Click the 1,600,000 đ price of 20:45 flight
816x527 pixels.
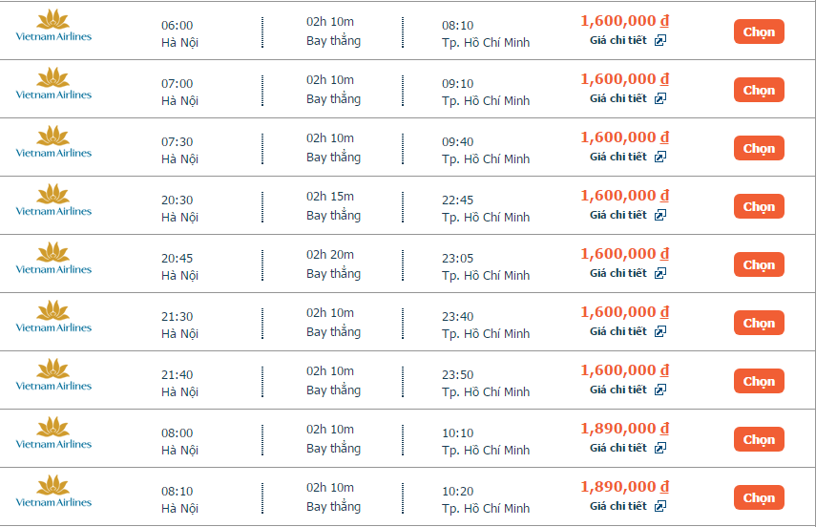624,254
